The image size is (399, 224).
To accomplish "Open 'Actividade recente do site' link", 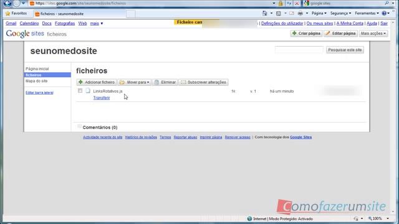I will click(102, 137).
